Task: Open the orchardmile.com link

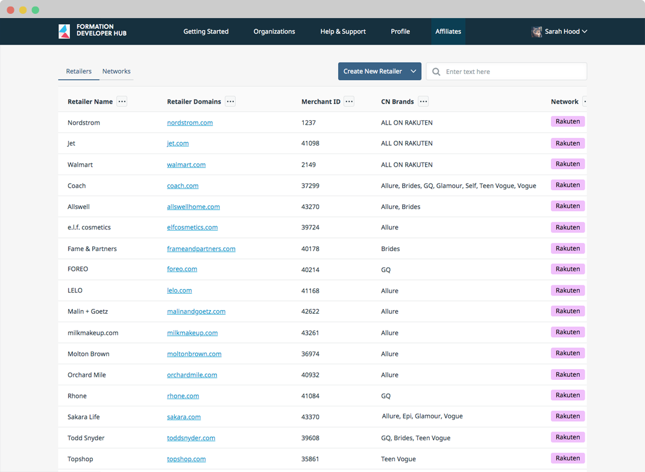Action: (192, 374)
